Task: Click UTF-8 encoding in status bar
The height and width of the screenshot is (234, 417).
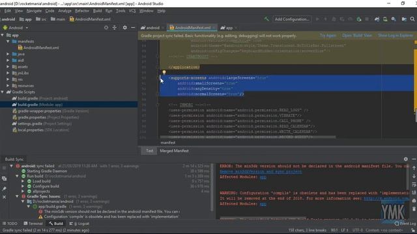Action: pos(357,230)
